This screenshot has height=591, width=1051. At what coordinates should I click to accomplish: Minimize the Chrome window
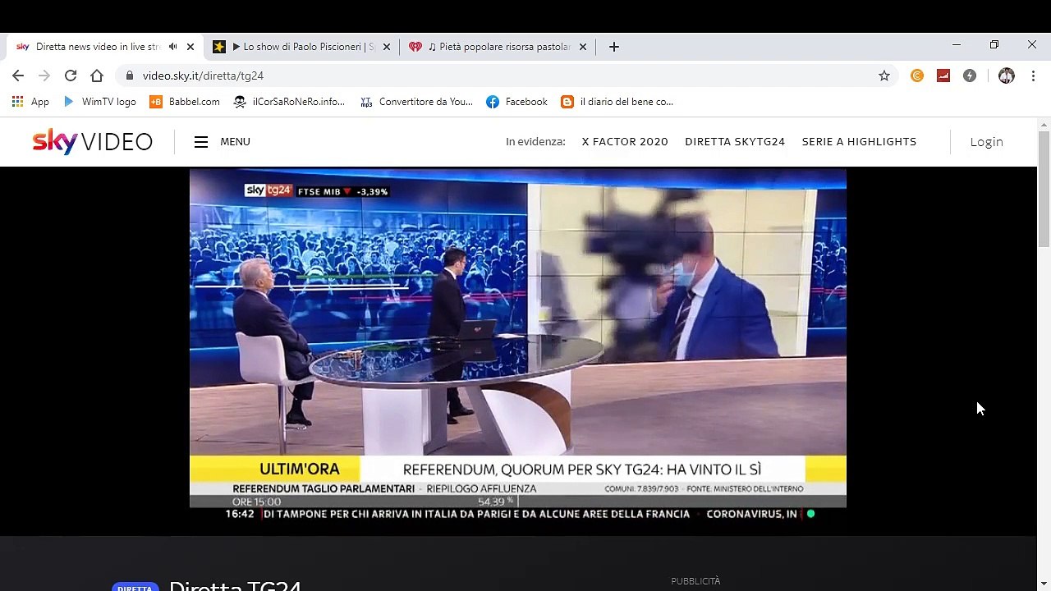click(957, 44)
